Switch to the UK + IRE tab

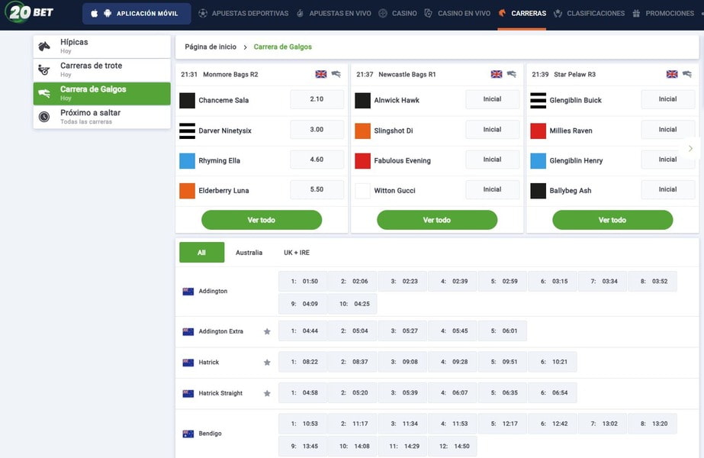[297, 253]
